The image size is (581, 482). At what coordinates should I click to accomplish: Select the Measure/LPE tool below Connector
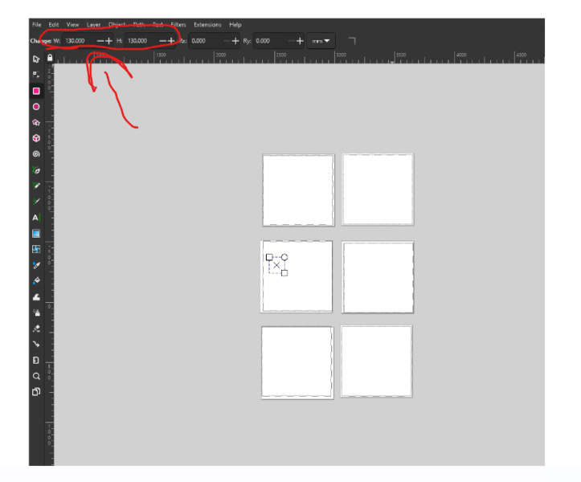pos(36,360)
